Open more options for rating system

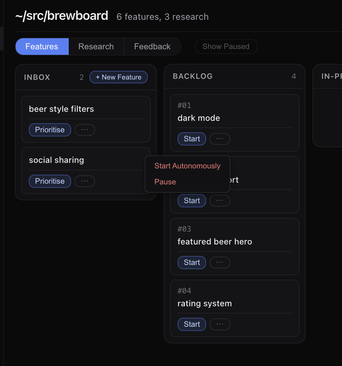click(x=220, y=324)
